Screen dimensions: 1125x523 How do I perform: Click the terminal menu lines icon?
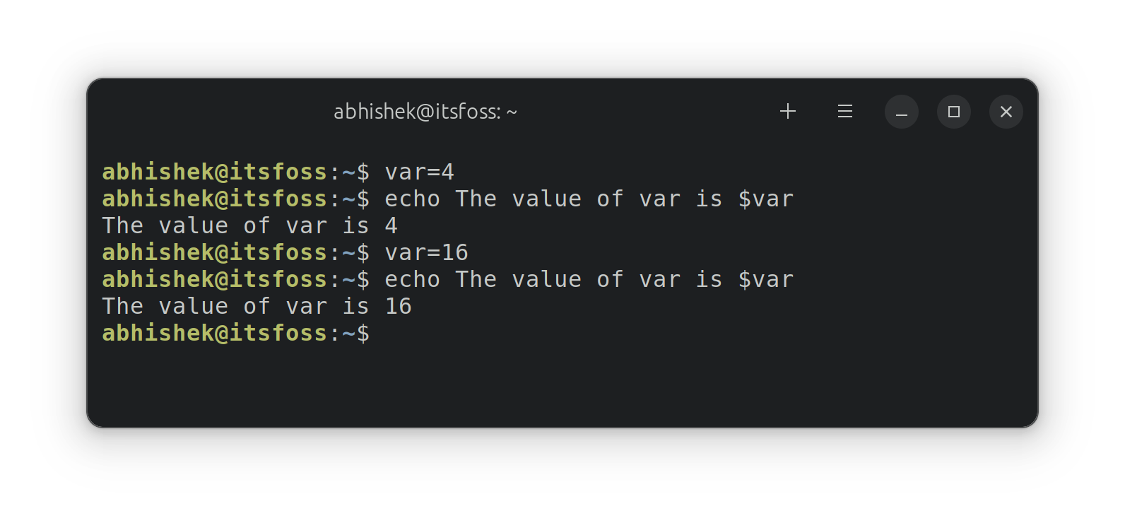[844, 111]
